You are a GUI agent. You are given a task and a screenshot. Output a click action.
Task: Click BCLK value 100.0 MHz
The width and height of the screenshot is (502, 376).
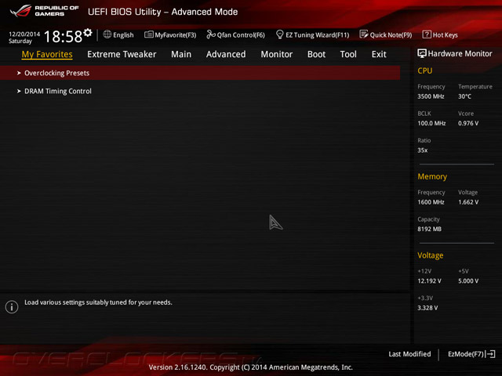point(431,123)
